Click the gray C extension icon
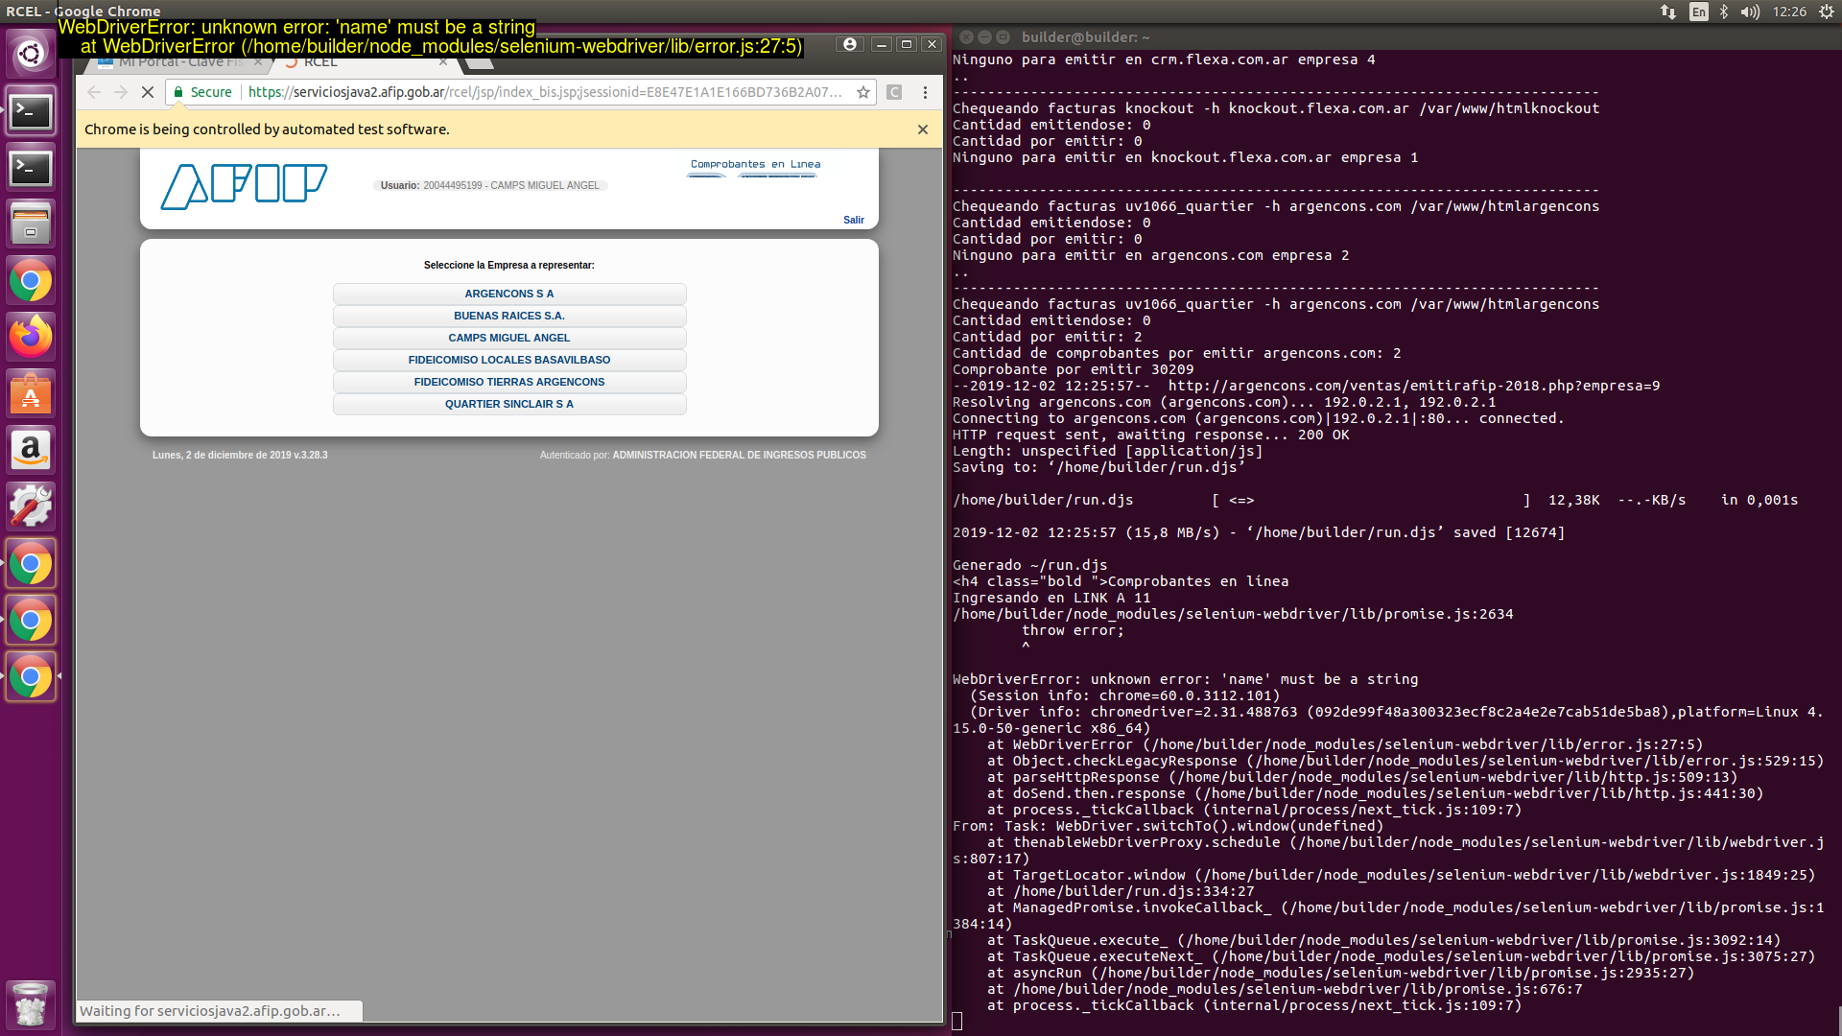 894,92
